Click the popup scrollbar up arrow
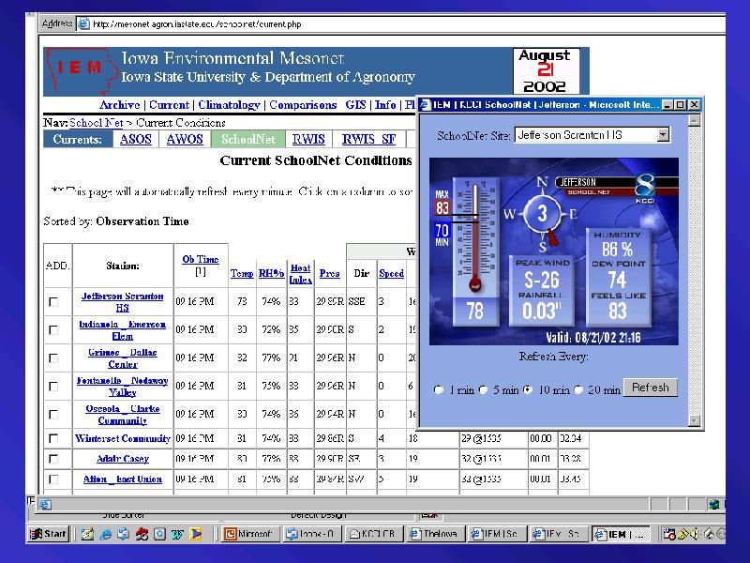This screenshot has height=563, width=750. pos(694,120)
